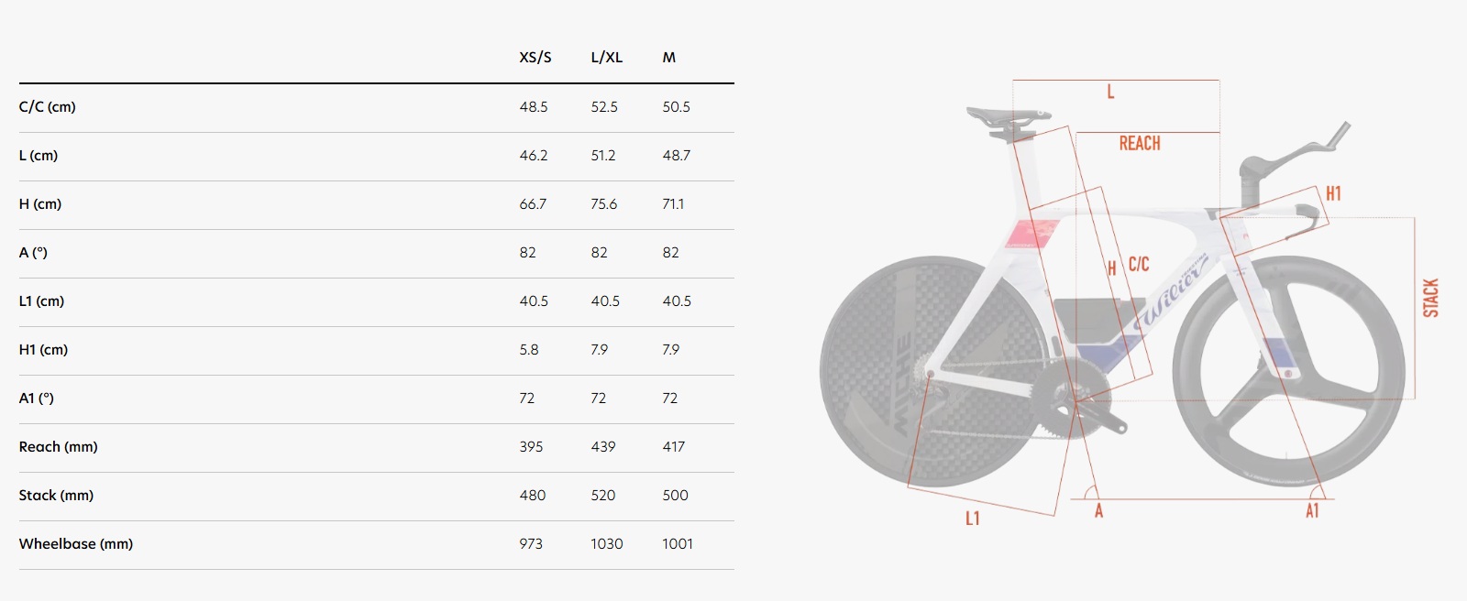Click the bike saddle in the diagram
Viewport: 1467px width, 601px height.
click(1007, 116)
